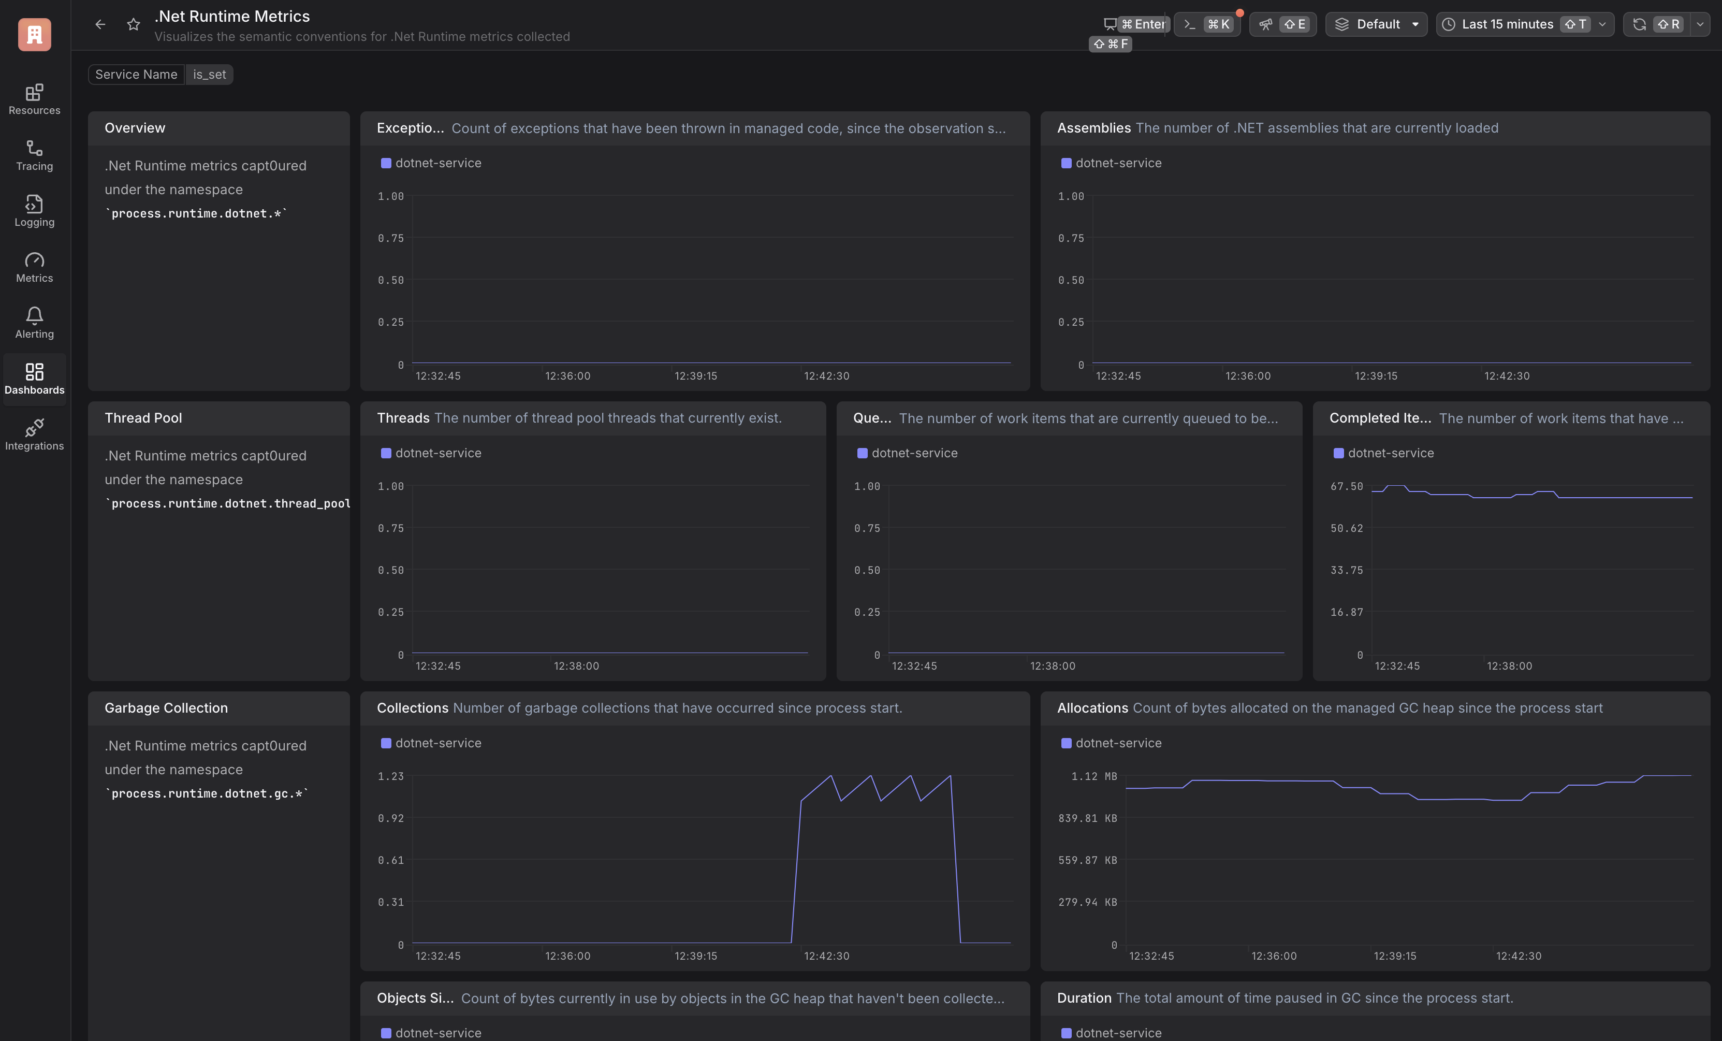Click the back arrow icon
This screenshot has height=1041, width=1722.
coord(100,24)
